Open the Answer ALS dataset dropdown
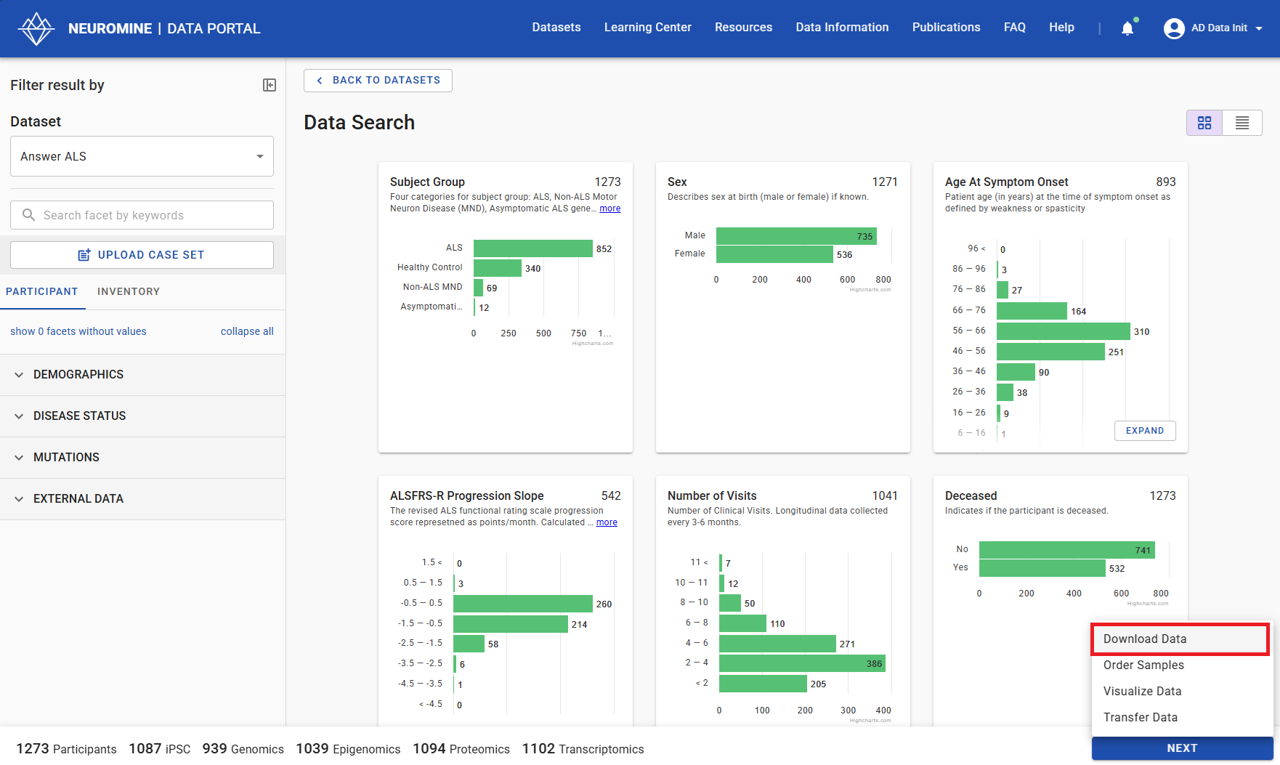 (142, 156)
